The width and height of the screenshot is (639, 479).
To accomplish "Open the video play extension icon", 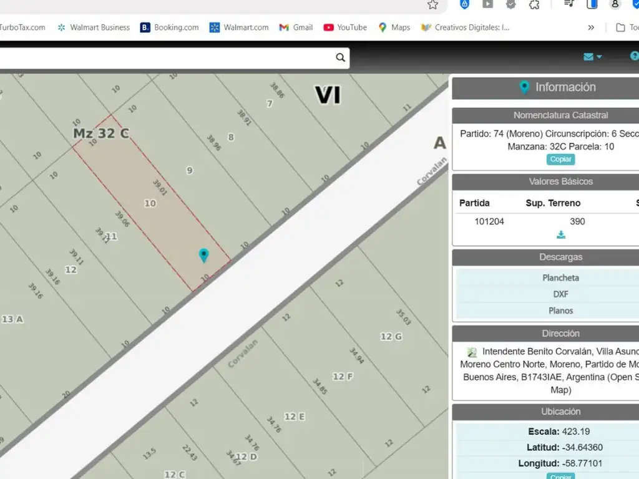I will point(487,4).
